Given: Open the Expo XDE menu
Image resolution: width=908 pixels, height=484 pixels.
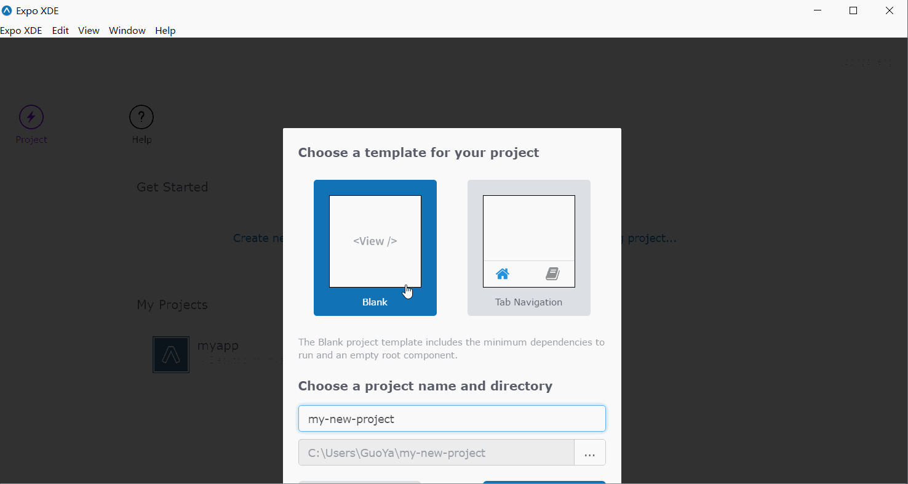Looking at the screenshot, I should click(21, 30).
